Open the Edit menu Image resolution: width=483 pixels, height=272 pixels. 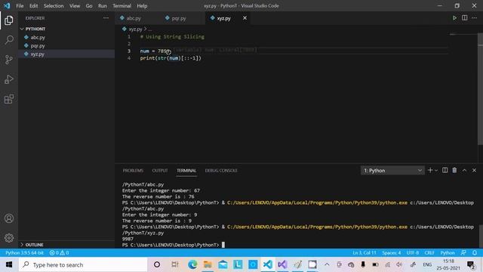[x=33, y=6]
